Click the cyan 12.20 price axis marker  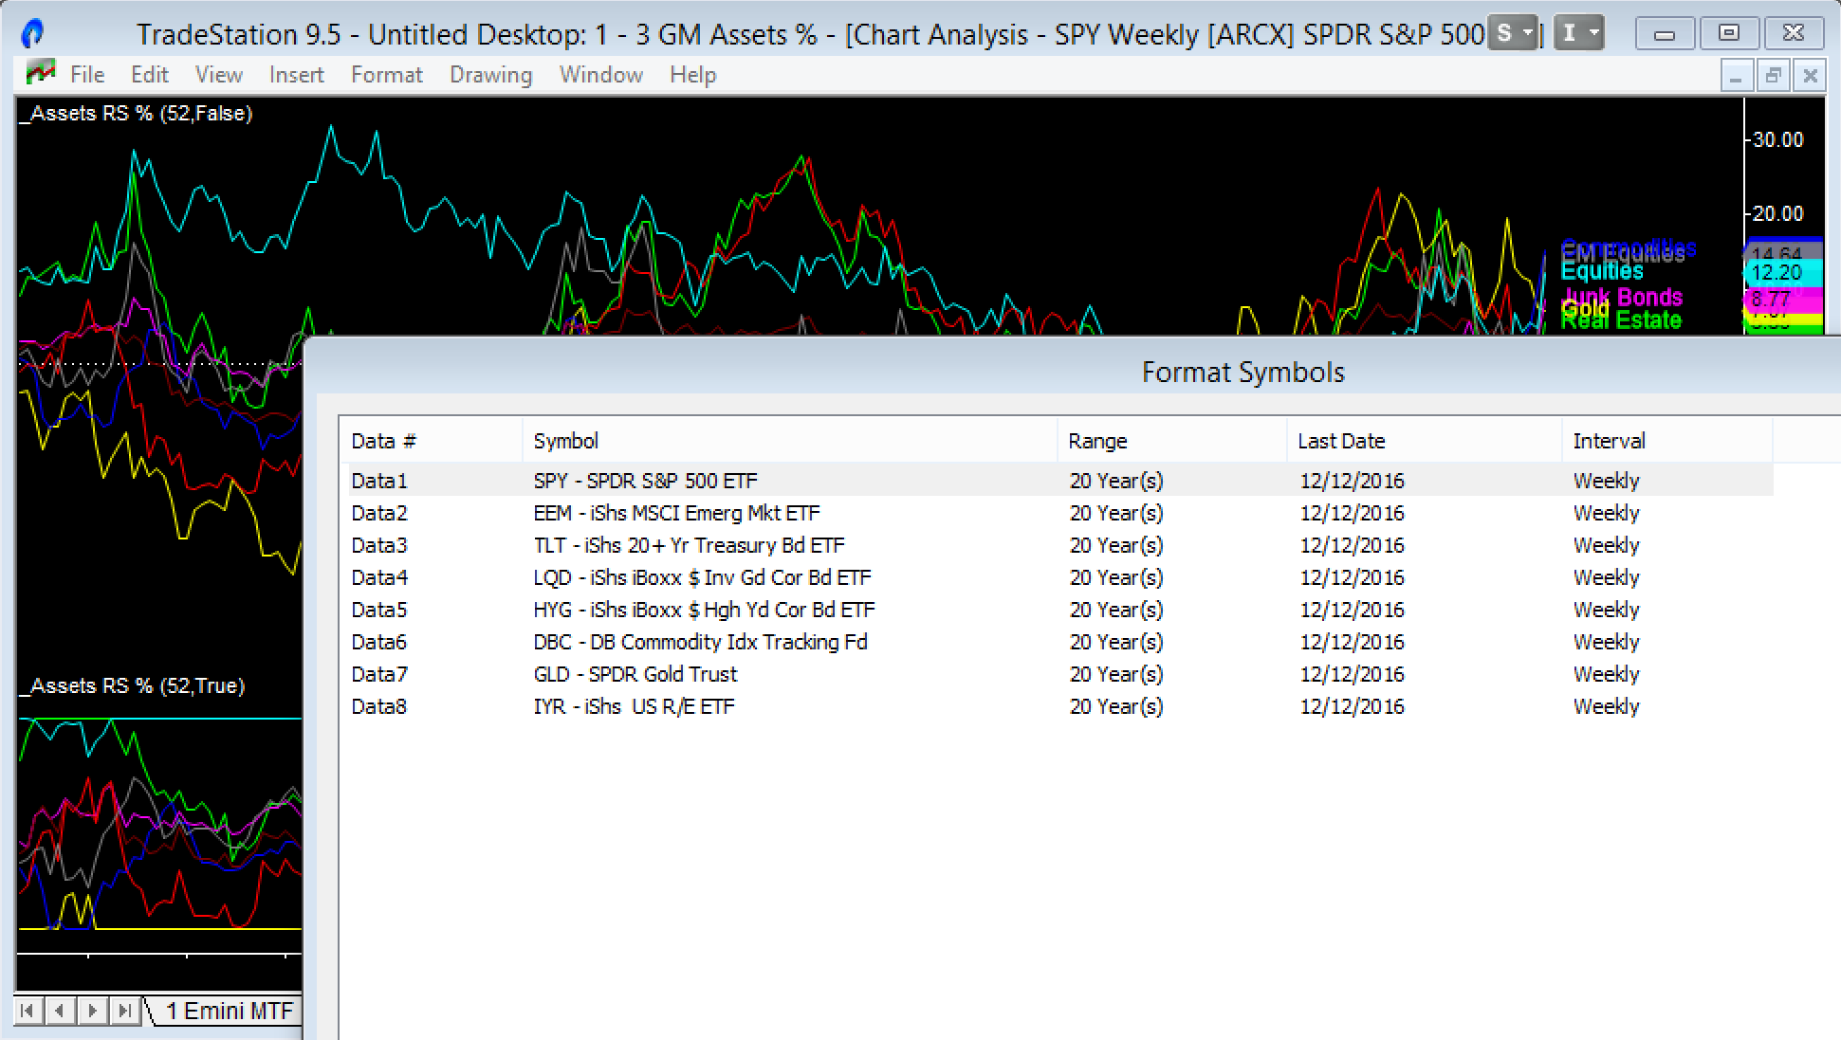(1782, 273)
